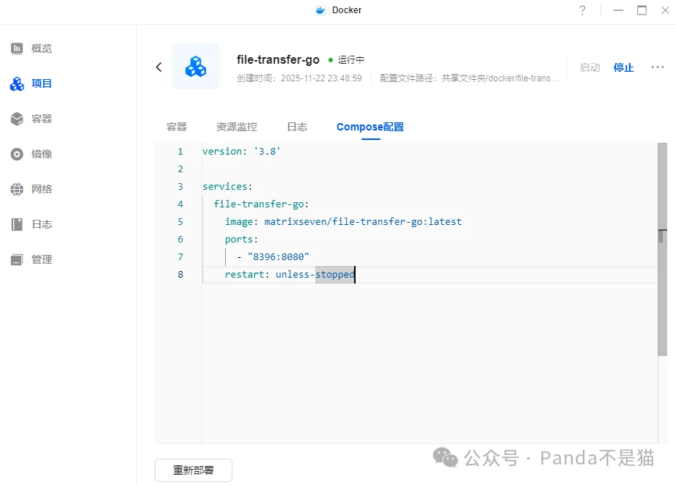The image size is (676, 485).
Task: Click the 重新部署 redeploy button
Action: [x=194, y=470]
